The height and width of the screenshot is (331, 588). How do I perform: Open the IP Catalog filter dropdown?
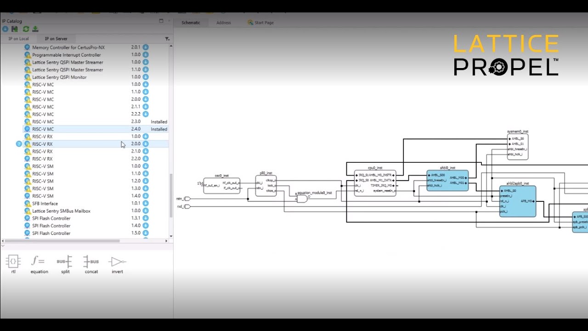tap(167, 39)
